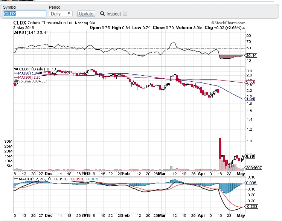Click the RSI(14) indicator icon

pyautogui.click(x=16, y=32)
